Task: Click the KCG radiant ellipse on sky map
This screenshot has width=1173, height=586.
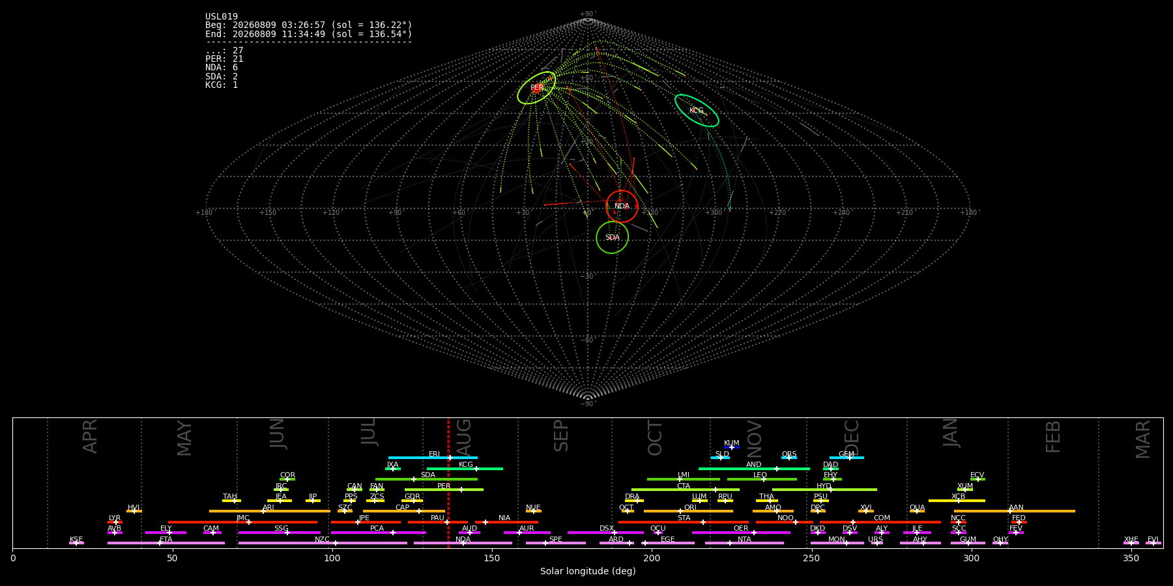Action: click(697, 111)
